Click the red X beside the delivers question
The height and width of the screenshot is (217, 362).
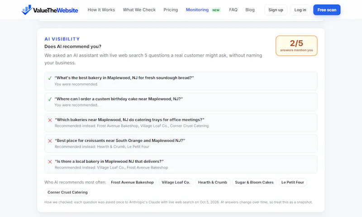point(50,162)
